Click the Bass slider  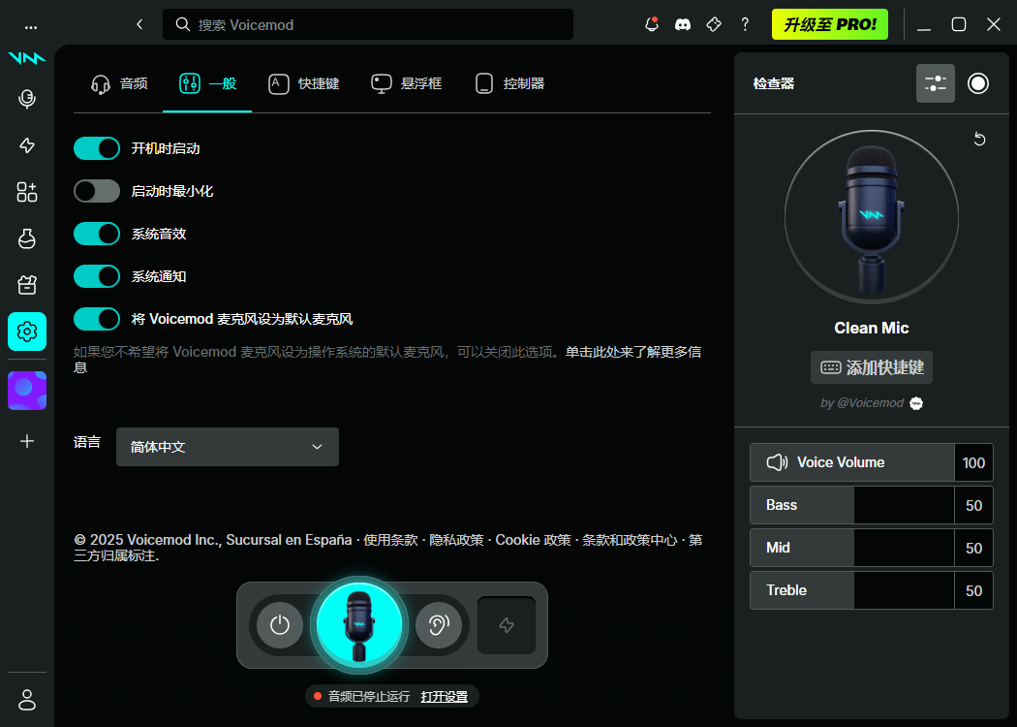tap(852, 505)
